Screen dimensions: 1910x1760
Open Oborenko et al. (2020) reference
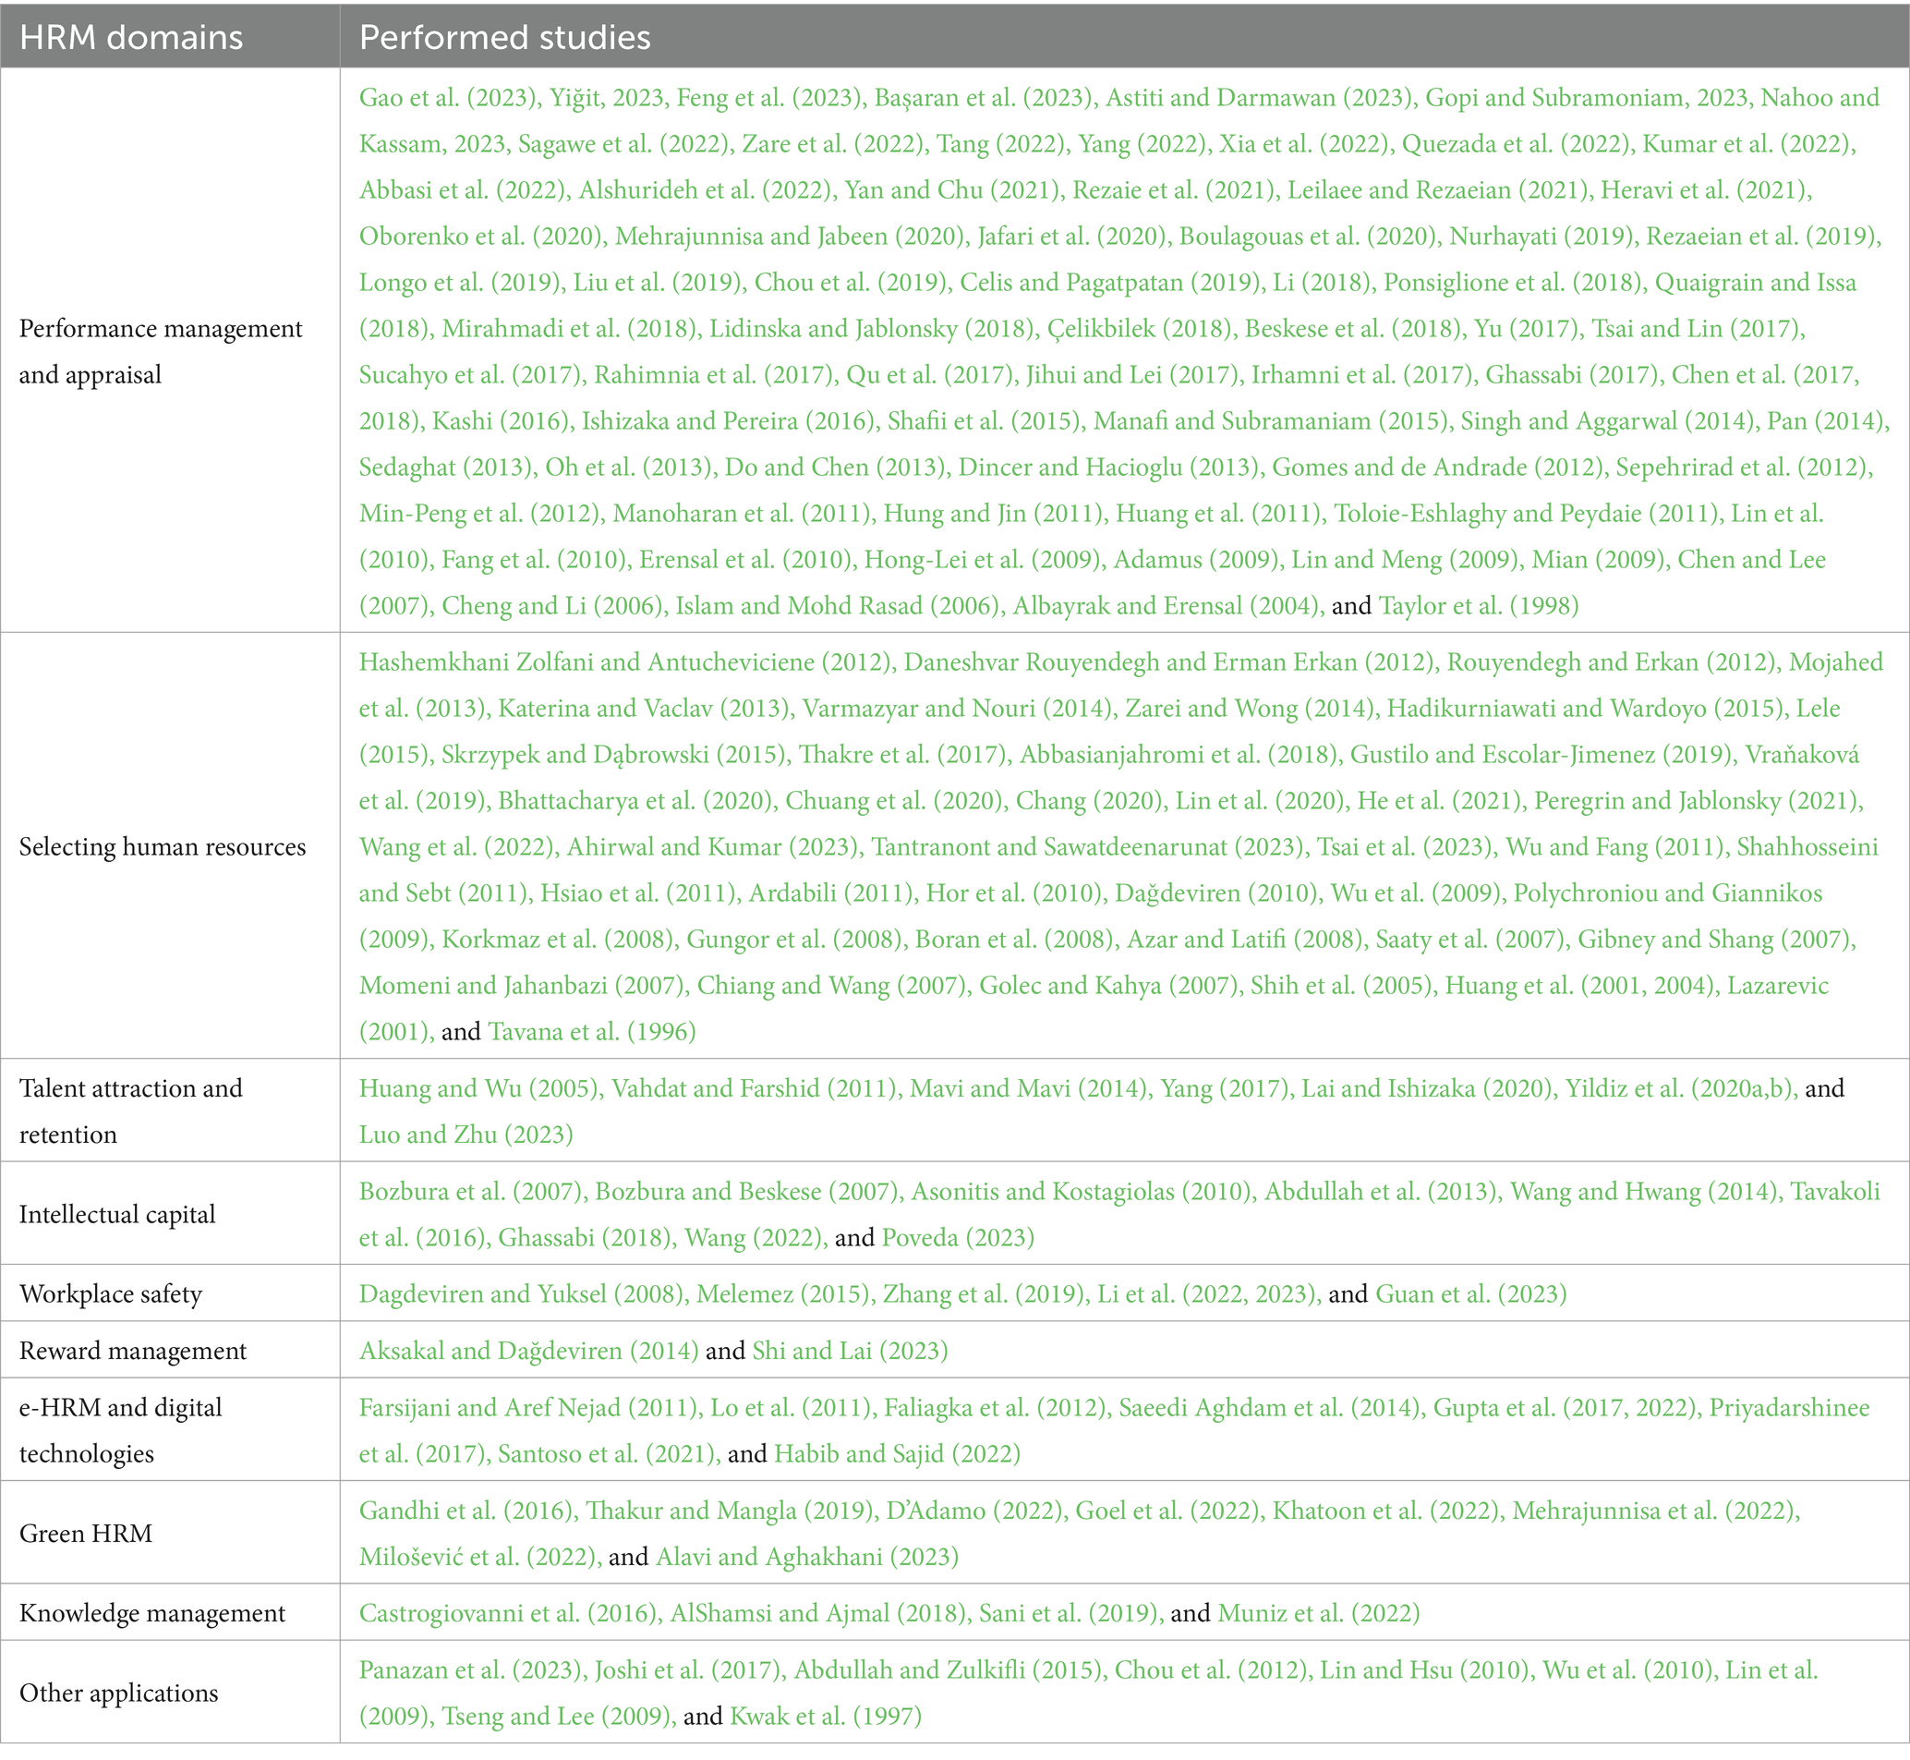coord(481,237)
